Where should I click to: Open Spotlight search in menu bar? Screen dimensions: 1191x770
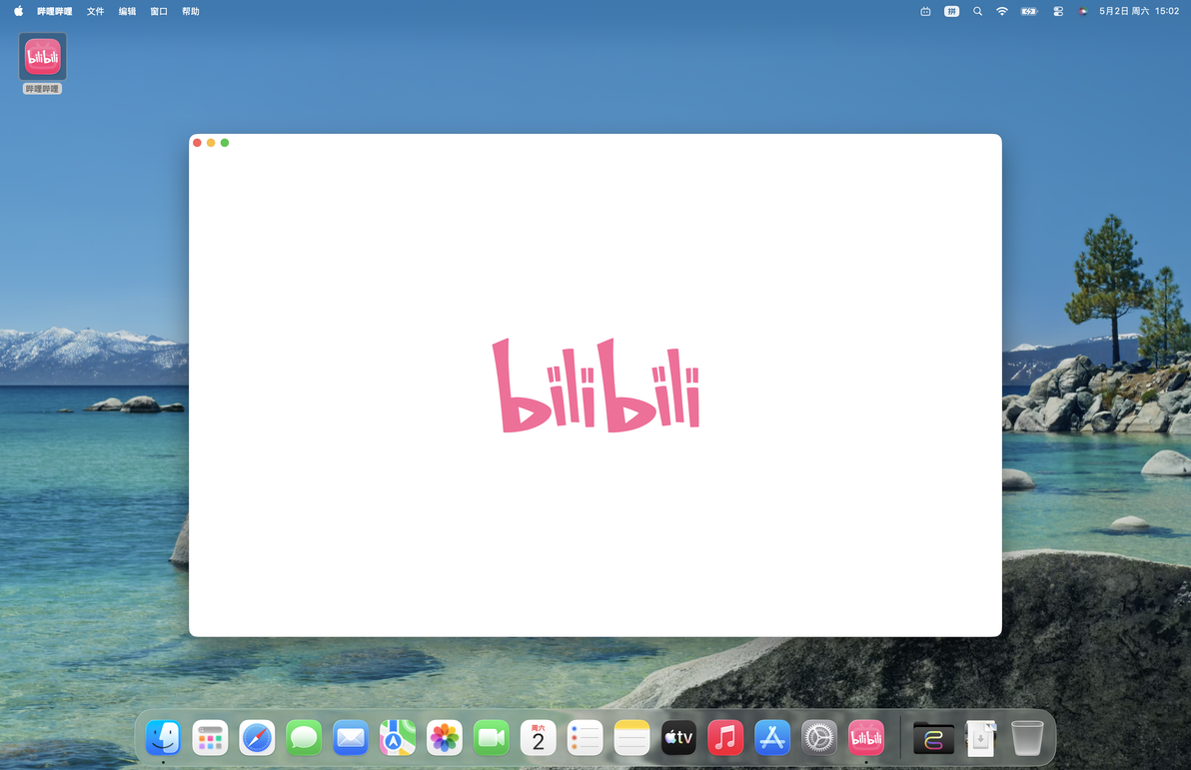(x=977, y=11)
